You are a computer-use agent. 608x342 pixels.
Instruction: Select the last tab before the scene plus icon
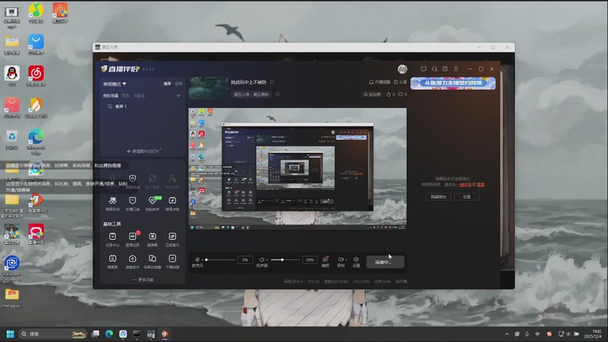[x=139, y=96]
